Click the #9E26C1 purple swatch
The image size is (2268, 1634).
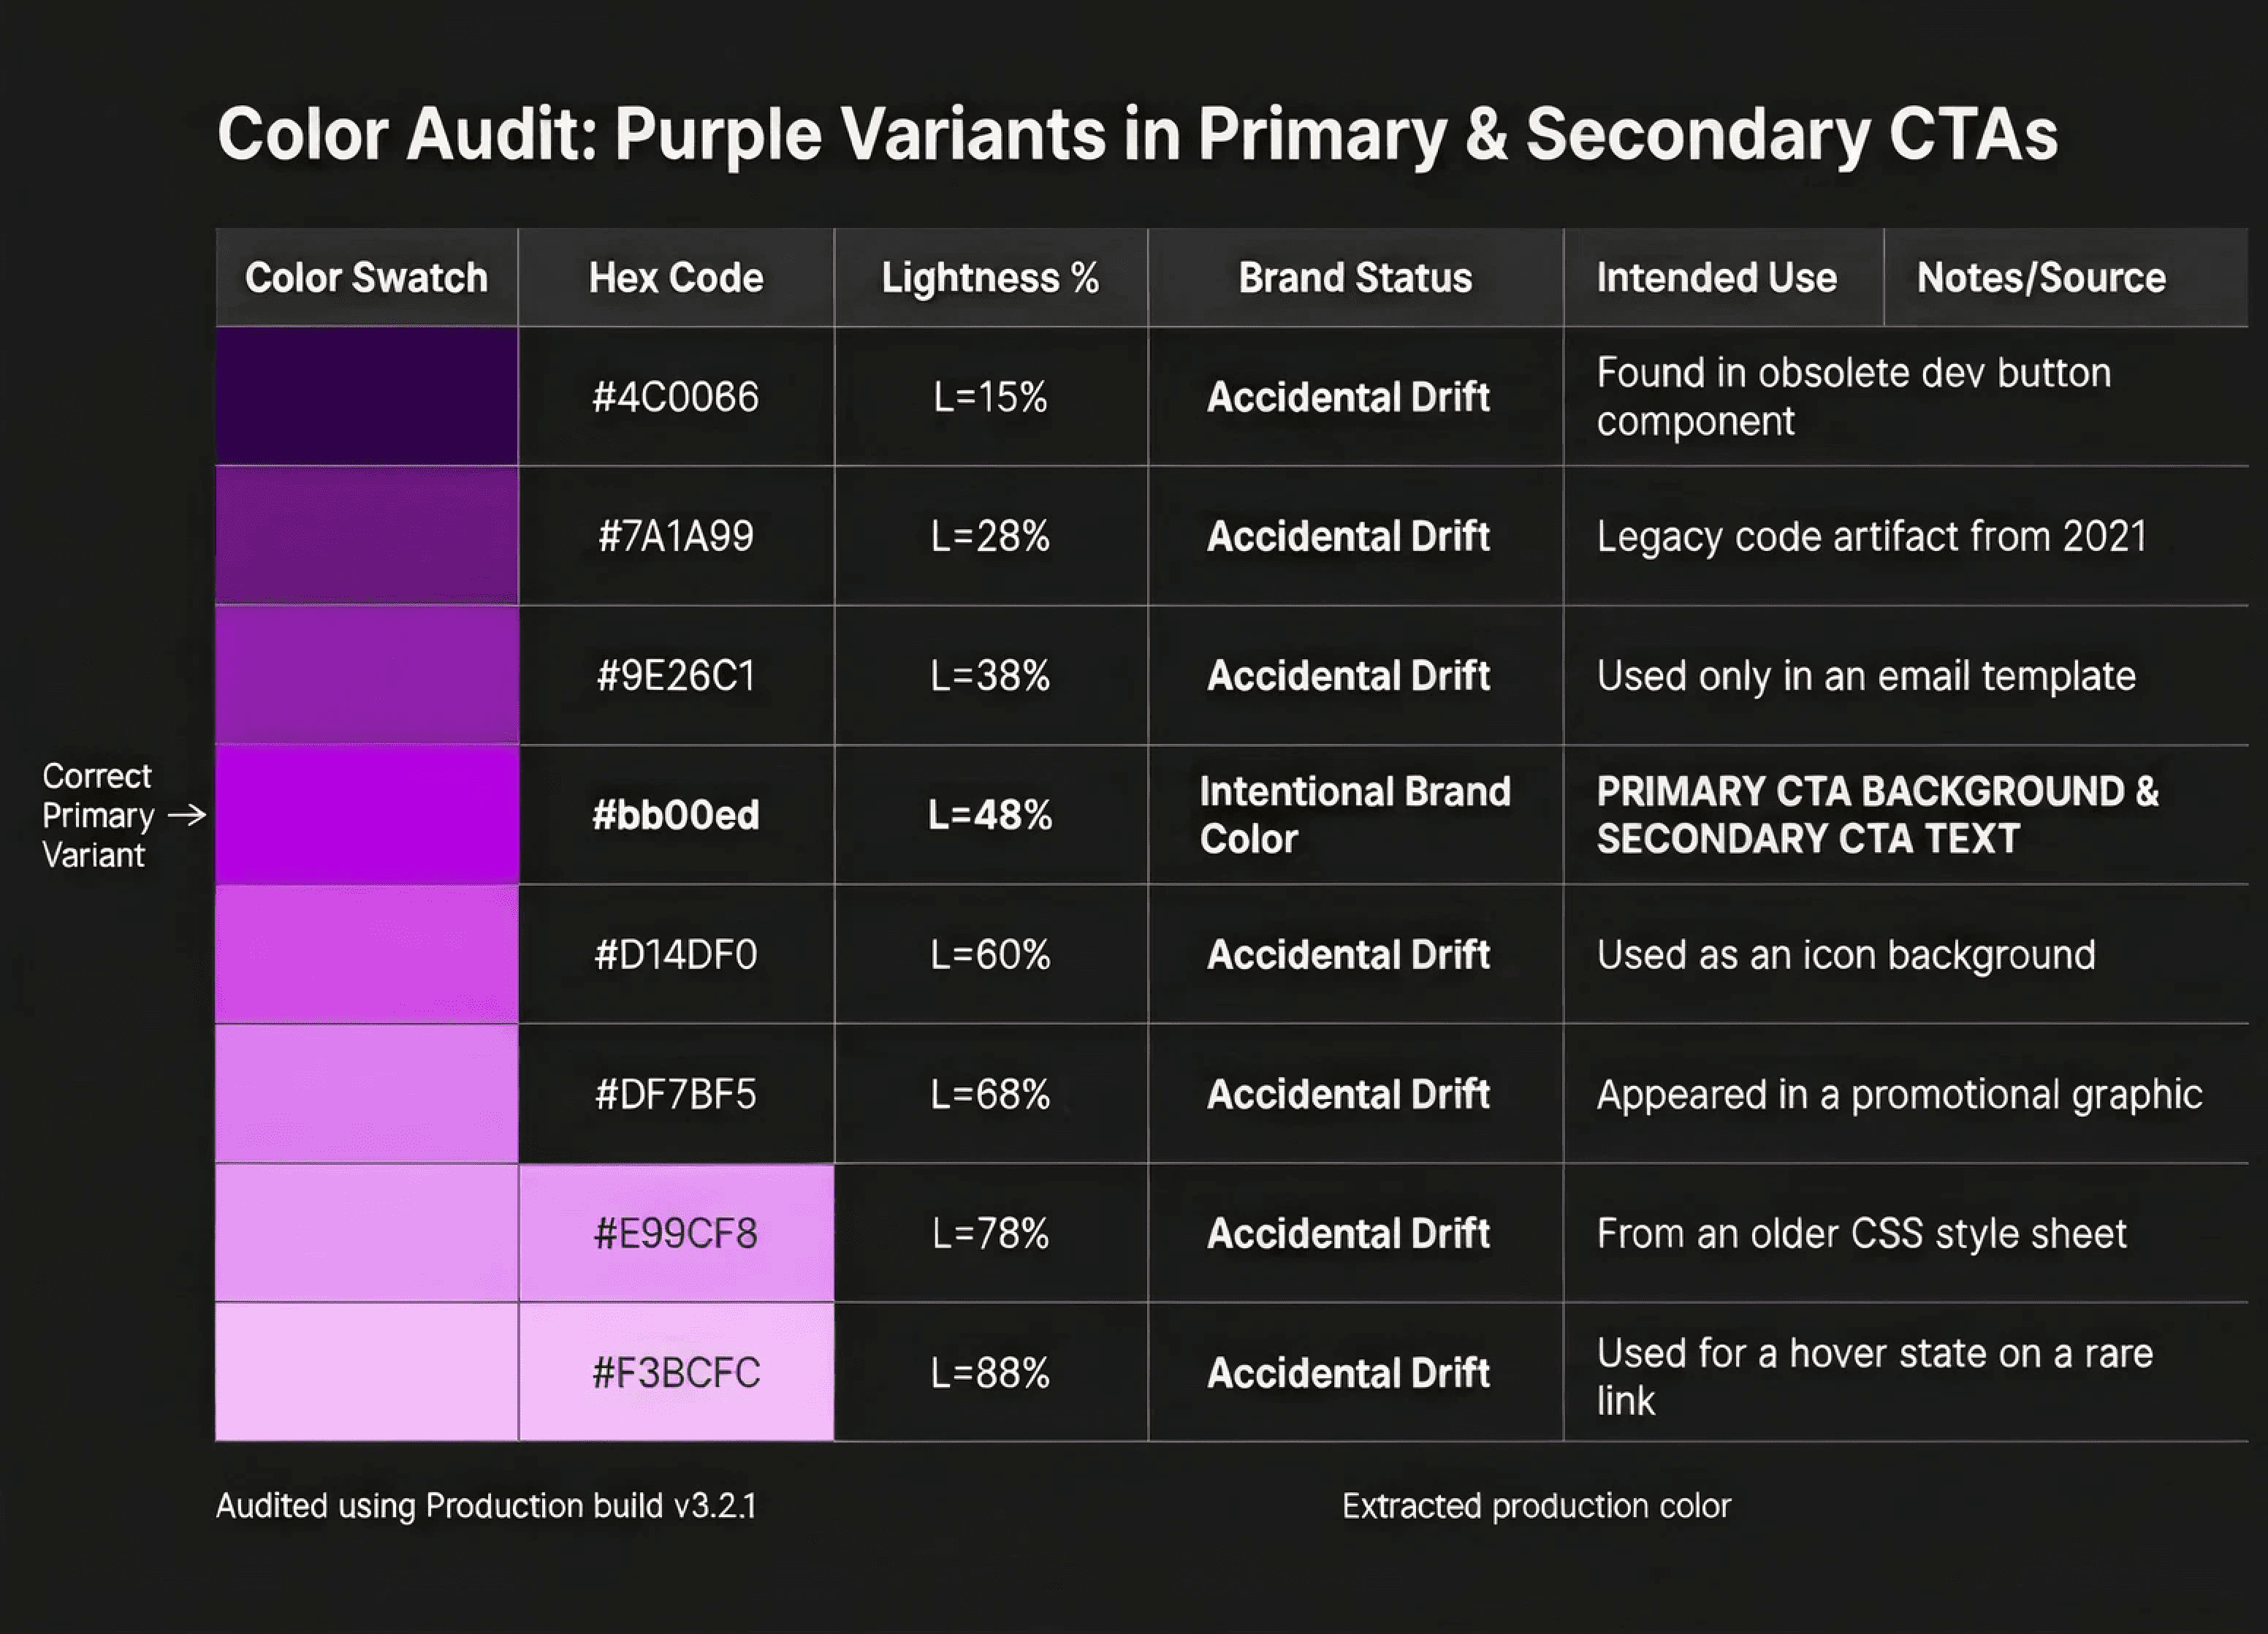click(367, 675)
